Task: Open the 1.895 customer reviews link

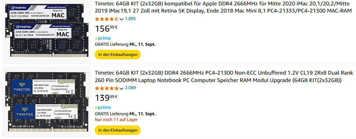Action: click(x=130, y=19)
